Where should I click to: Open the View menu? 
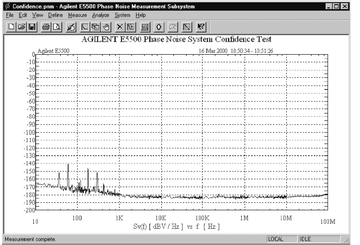38,15
